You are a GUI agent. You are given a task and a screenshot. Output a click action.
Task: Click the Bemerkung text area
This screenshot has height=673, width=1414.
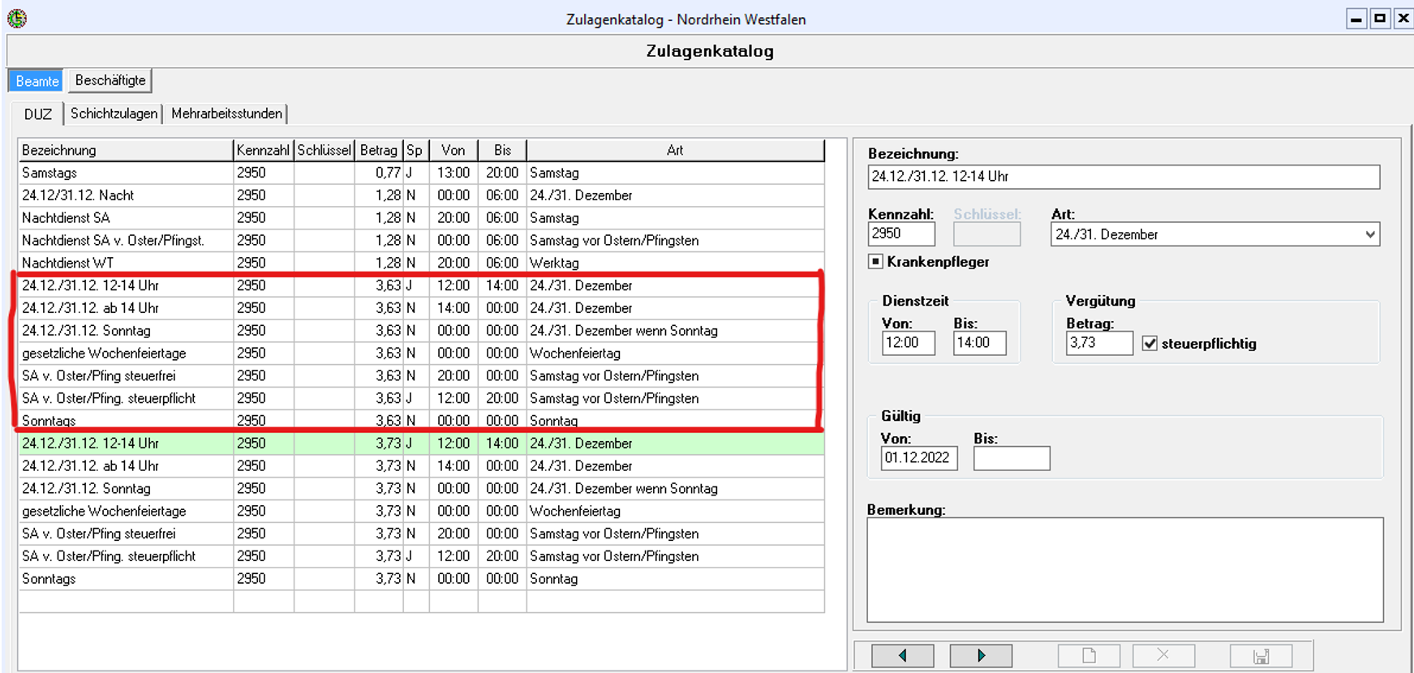coord(1125,570)
